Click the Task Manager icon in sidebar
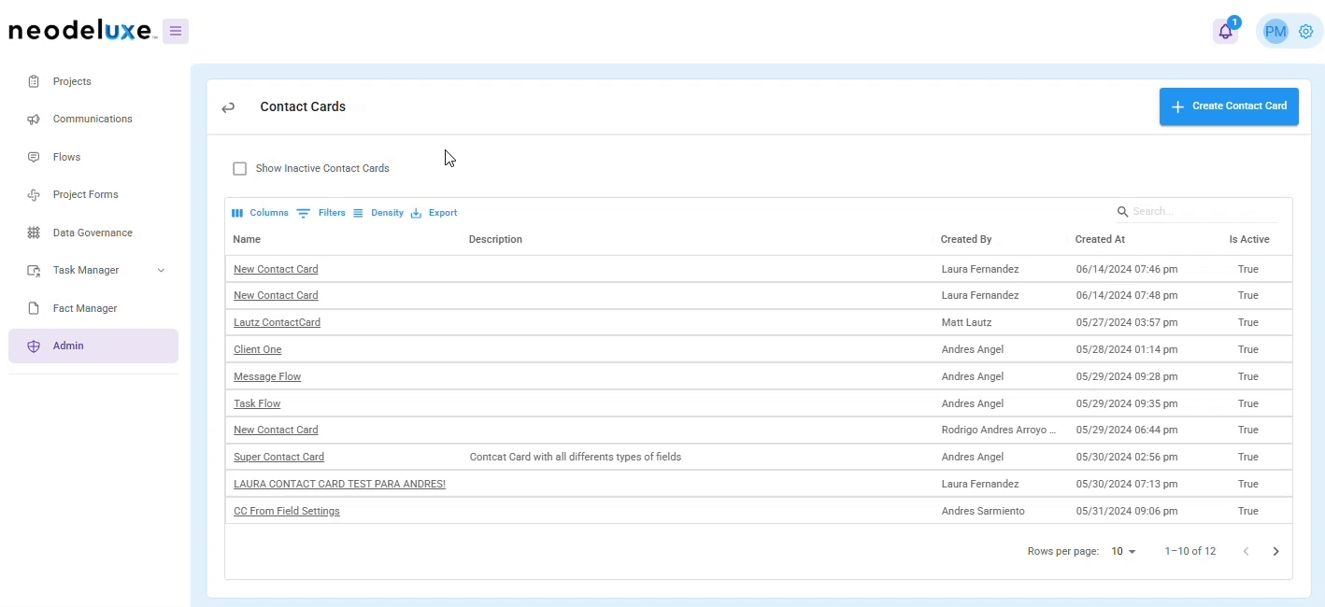This screenshot has height=607, width=1325. tap(34, 271)
